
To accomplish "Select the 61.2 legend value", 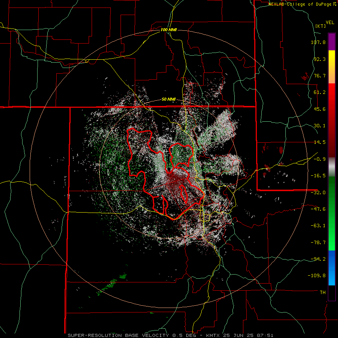I will (320, 92).
